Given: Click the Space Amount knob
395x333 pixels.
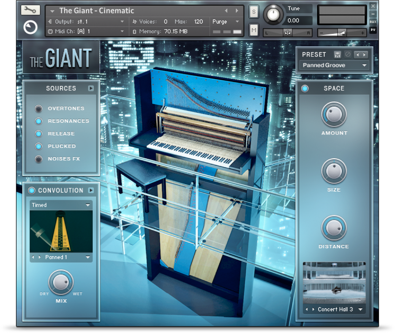Looking at the screenshot, I should pos(334,114).
